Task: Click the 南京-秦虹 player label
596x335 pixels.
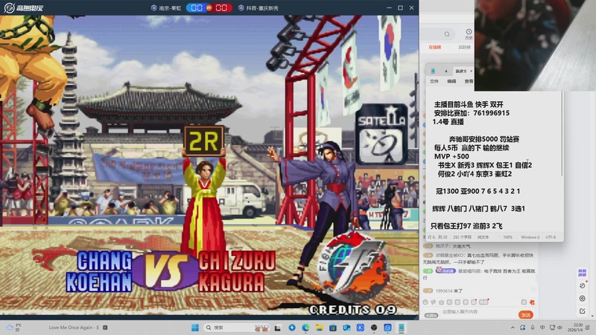Action: (x=166, y=8)
